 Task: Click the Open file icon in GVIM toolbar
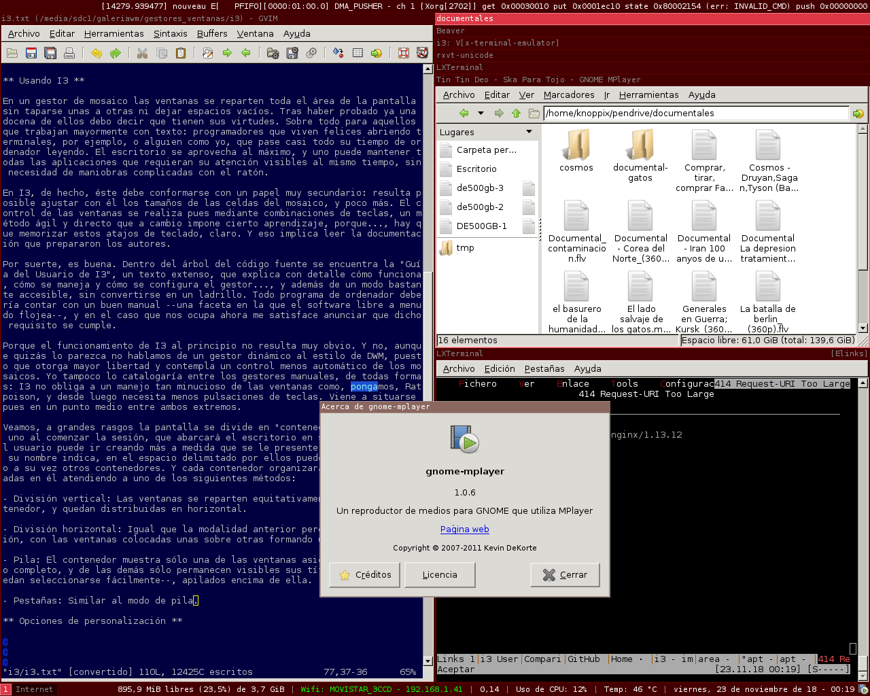[12, 53]
